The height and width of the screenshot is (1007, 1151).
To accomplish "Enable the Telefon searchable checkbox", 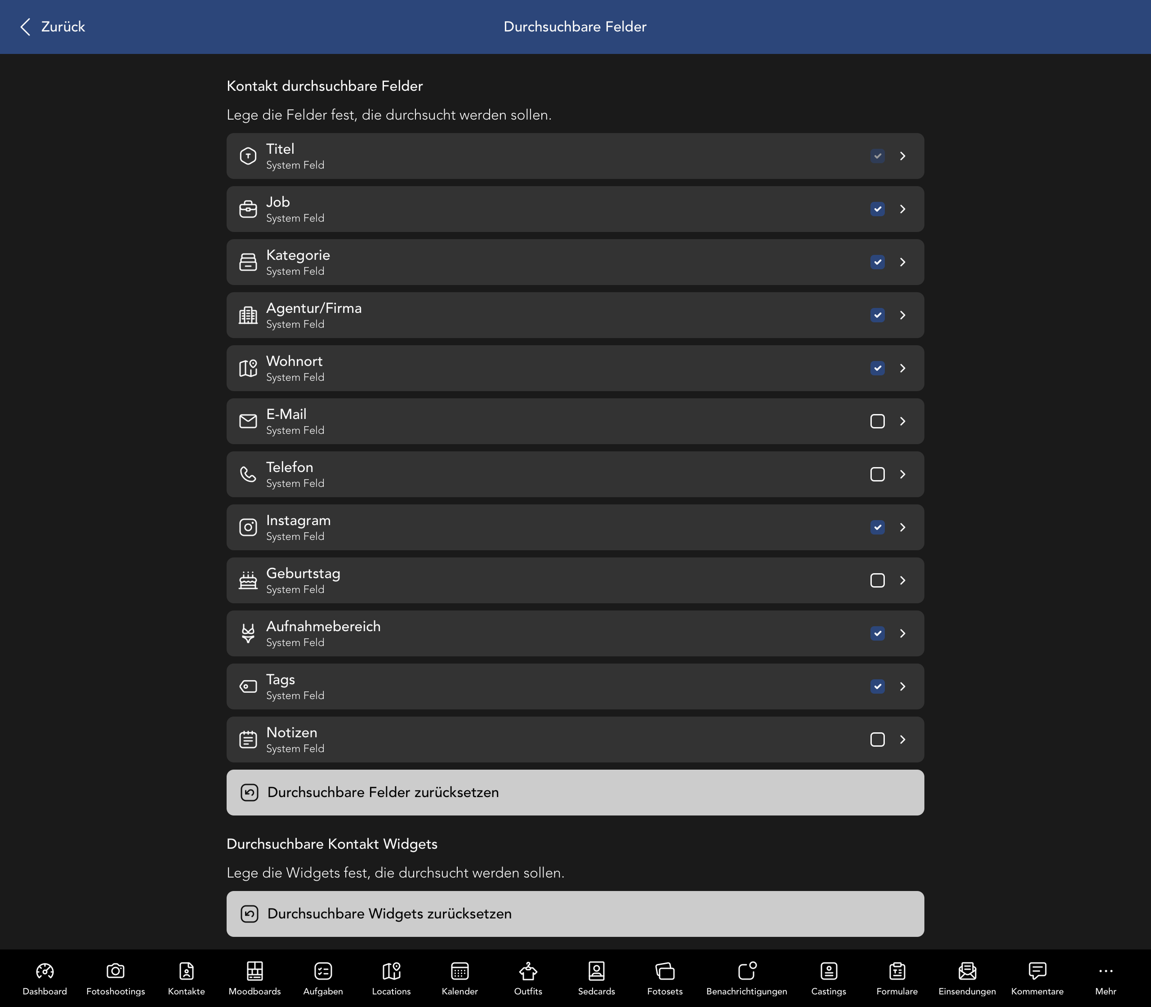I will tap(877, 474).
